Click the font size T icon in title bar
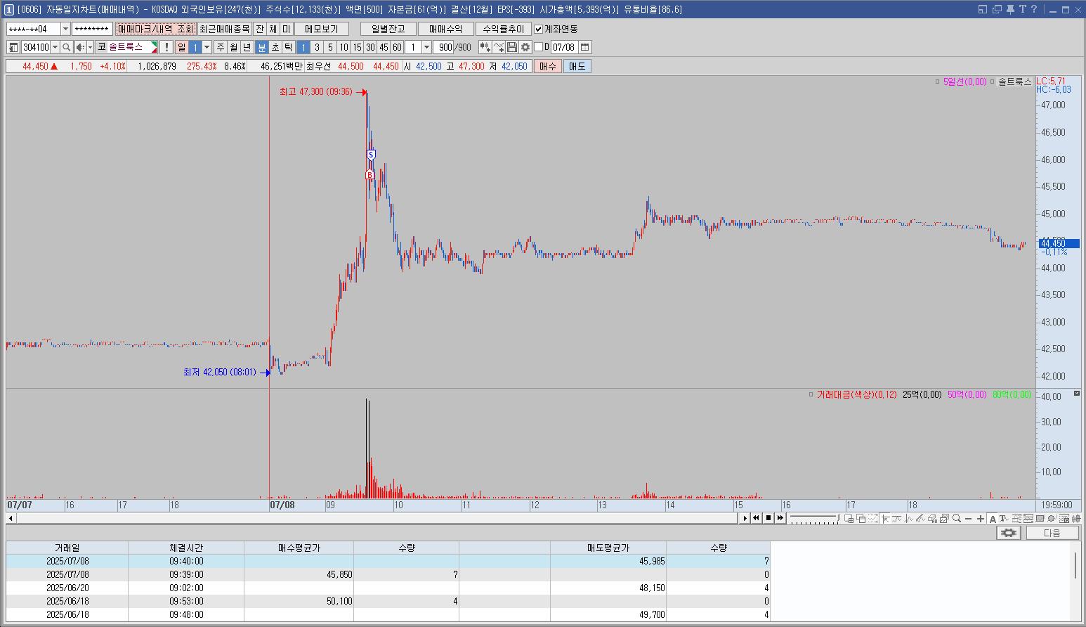Image resolution: width=1086 pixels, height=627 pixels. 1023,9
